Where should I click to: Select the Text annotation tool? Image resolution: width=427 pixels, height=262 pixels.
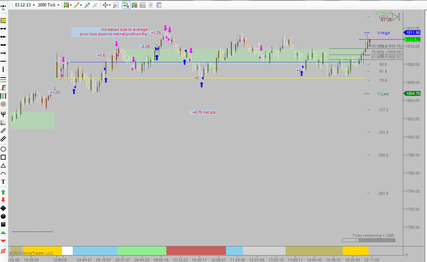[3, 182]
